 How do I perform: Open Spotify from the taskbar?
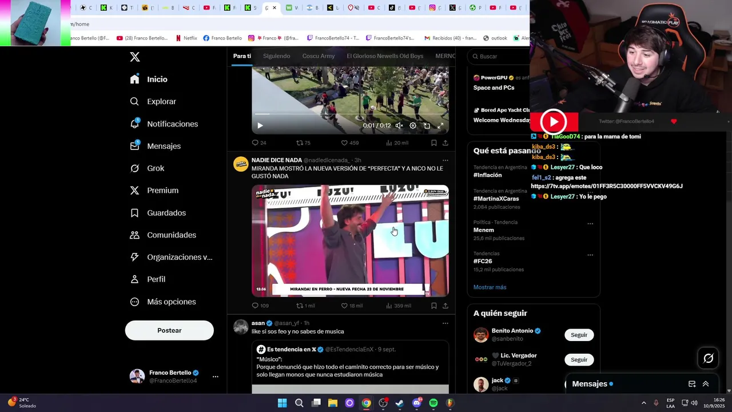433,403
